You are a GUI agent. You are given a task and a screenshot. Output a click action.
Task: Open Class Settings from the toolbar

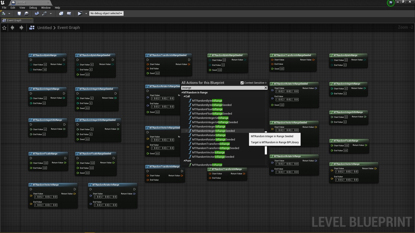tap(61, 14)
